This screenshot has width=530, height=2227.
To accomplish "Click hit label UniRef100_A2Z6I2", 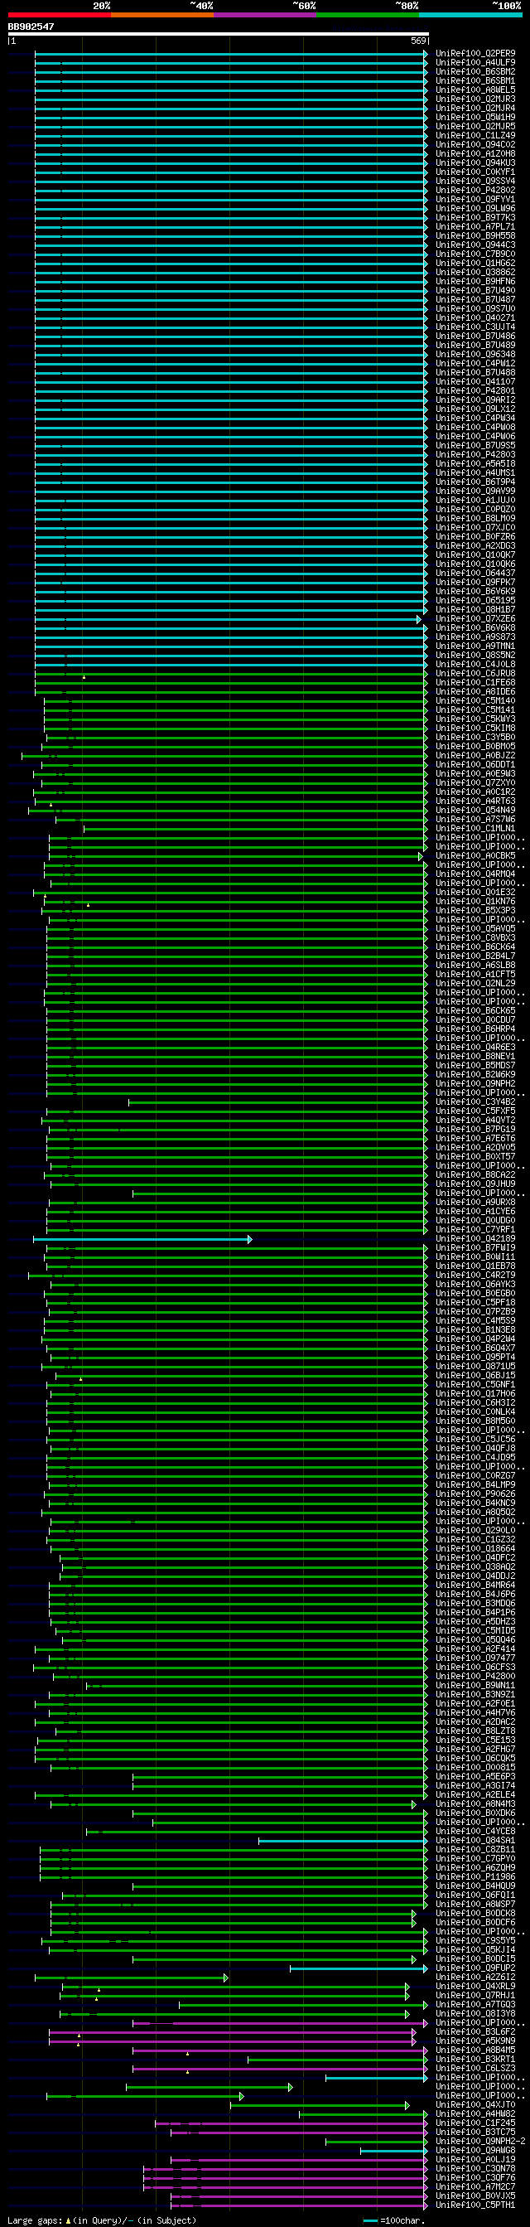I will pos(475,1978).
